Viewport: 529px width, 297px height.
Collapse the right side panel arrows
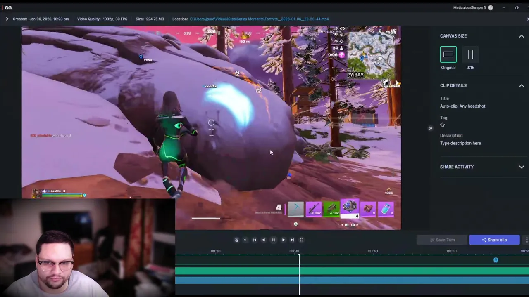pos(430,128)
